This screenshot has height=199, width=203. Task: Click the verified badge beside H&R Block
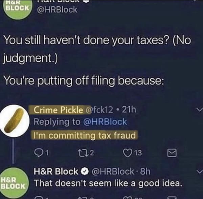point(85,172)
